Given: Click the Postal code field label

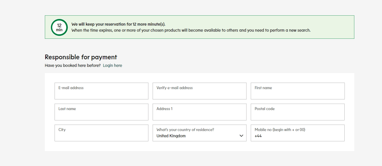Looking at the screenshot, I should point(264,109).
